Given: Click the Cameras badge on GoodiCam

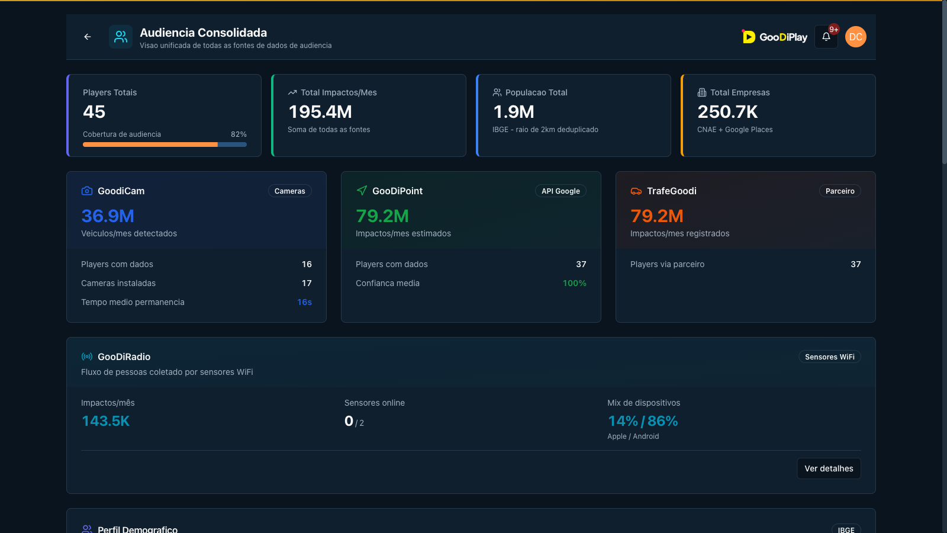Looking at the screenshot, I should (x=290, y=191).
